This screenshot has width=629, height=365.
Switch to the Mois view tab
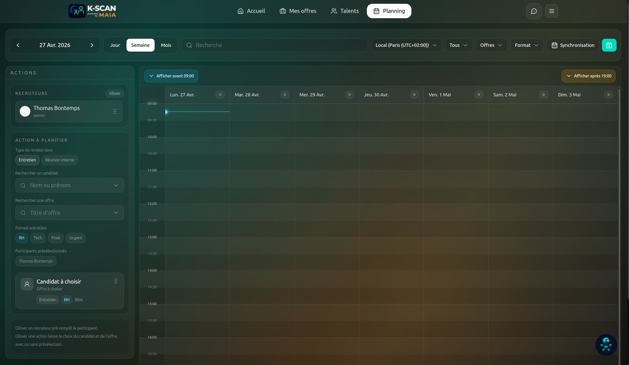click(166, 45)
